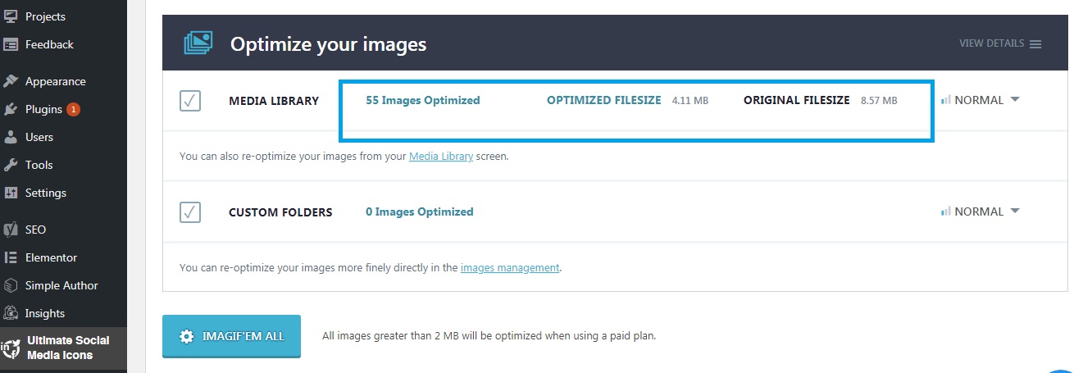Viewport: 1083px width, 373px height.
Task: Expand the Media Library NORMAL level dropdown
Action: [980, 100]
